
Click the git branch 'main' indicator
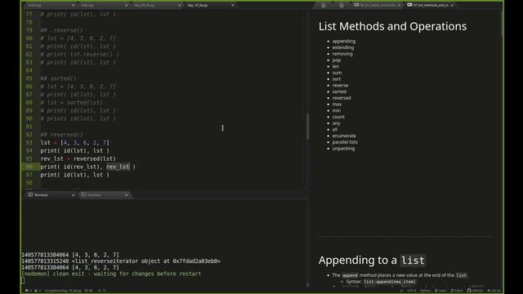pos(440,291)
